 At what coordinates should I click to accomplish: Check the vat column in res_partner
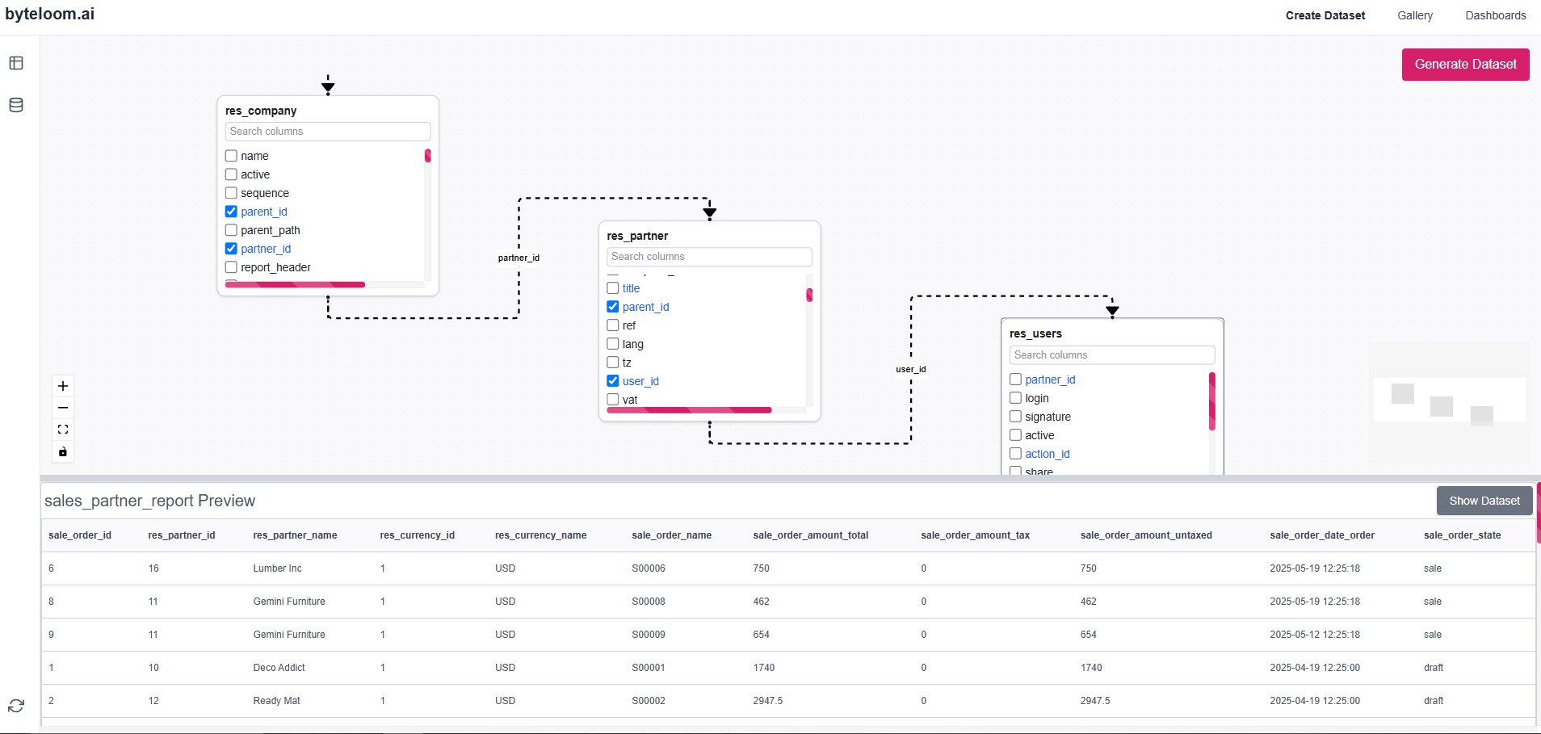613,400
